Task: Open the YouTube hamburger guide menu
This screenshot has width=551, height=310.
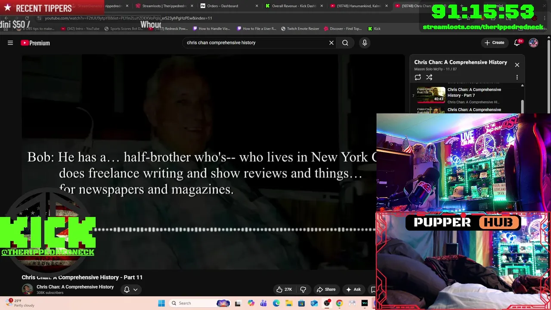Action: point(10,43)
